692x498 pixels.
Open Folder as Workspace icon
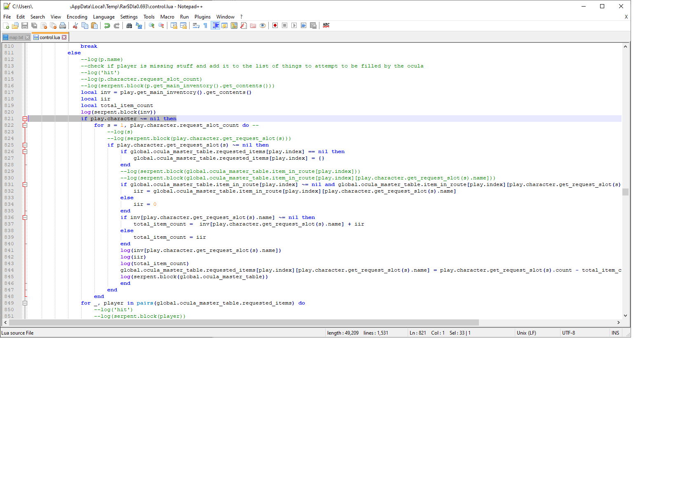point(253,26)
